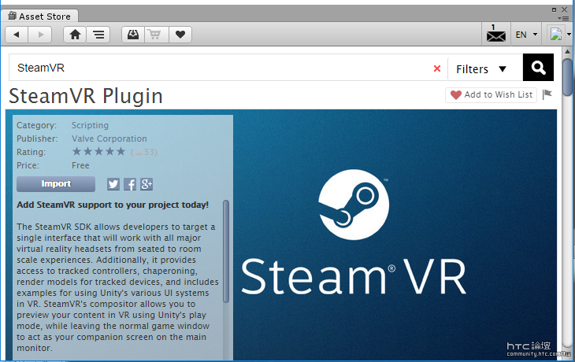Click the Price value Free

[x=80, y=165]
